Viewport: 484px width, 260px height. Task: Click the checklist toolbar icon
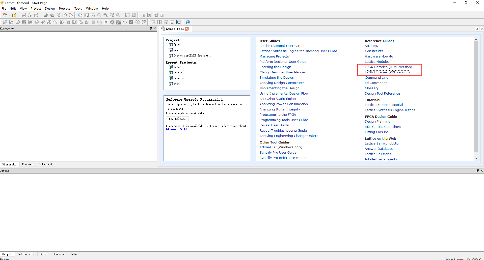pyautogui.click(x=127, y=15)
